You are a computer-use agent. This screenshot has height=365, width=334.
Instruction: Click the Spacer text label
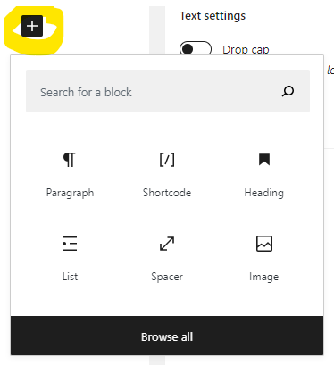(x=167, y=277)
